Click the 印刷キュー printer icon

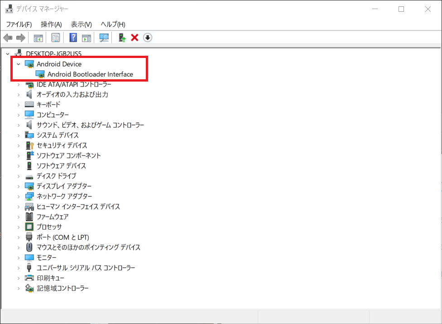pos(29,278)
